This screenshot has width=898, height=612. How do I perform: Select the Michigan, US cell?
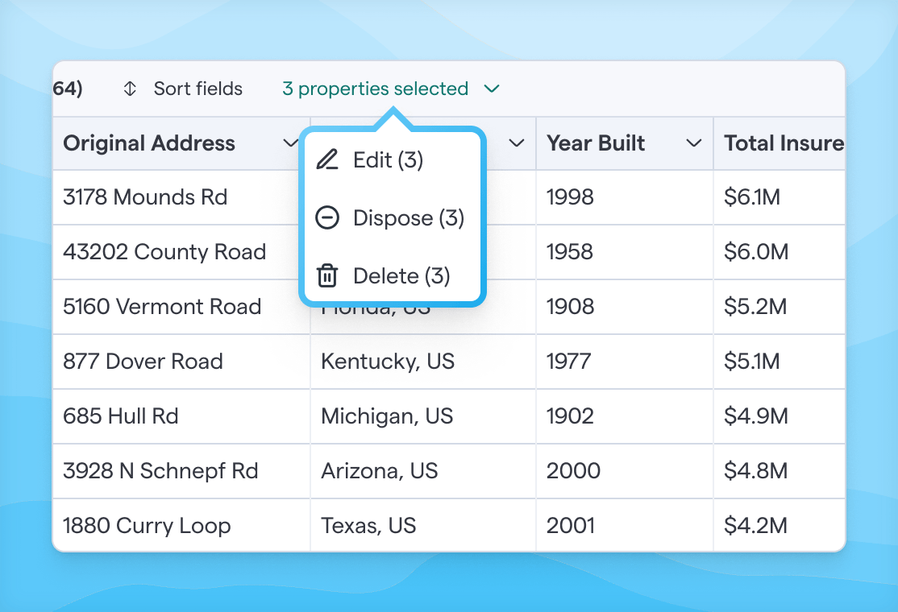(x=387, y=416)
